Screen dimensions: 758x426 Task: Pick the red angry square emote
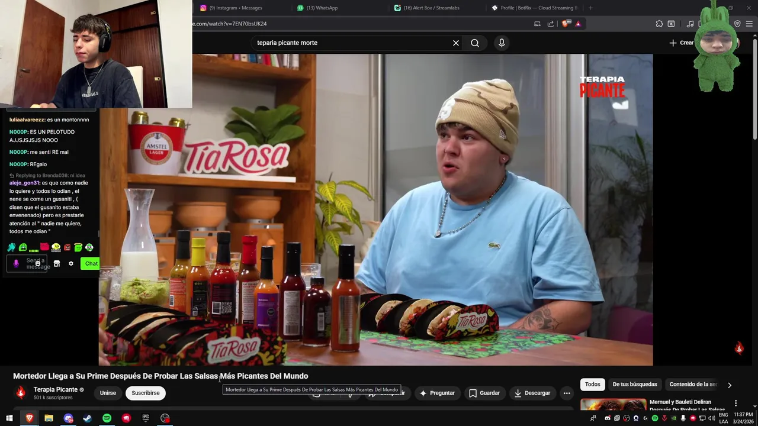pos(67,247)
